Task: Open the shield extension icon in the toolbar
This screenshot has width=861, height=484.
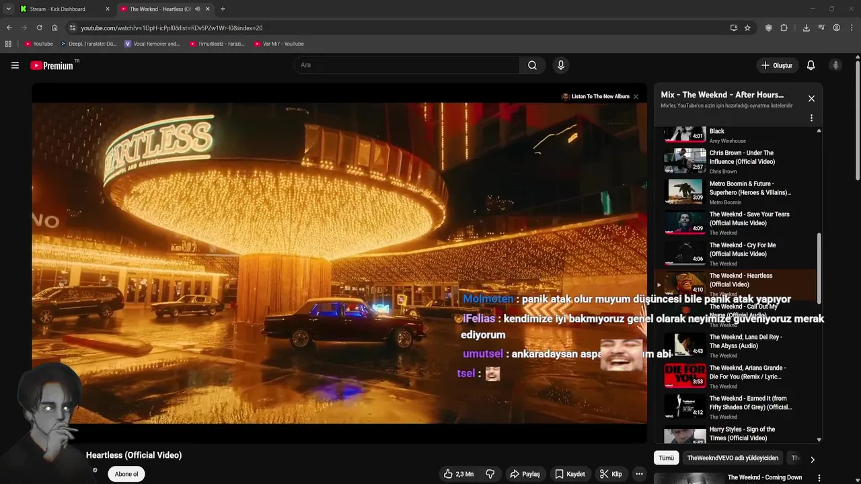Action: click(x=769, y=28)
